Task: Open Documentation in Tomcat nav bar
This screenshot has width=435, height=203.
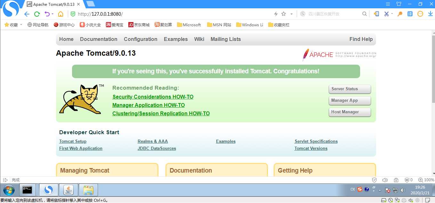Action: (x=99, y=39)
